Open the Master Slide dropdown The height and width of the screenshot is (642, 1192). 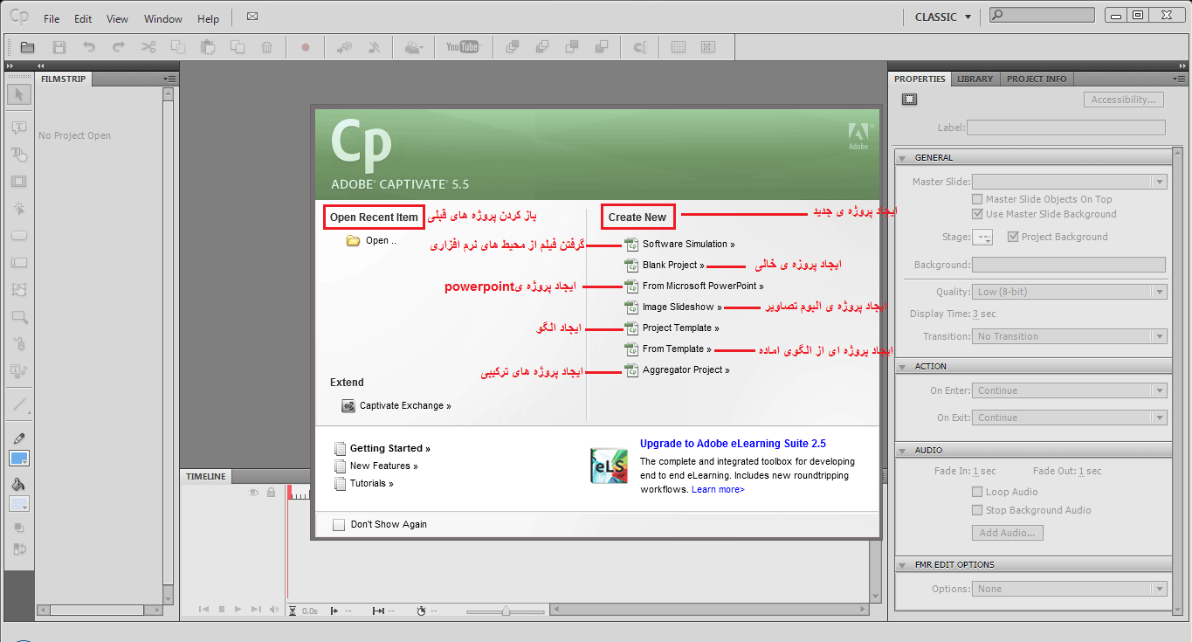[x=1070, y=182]
